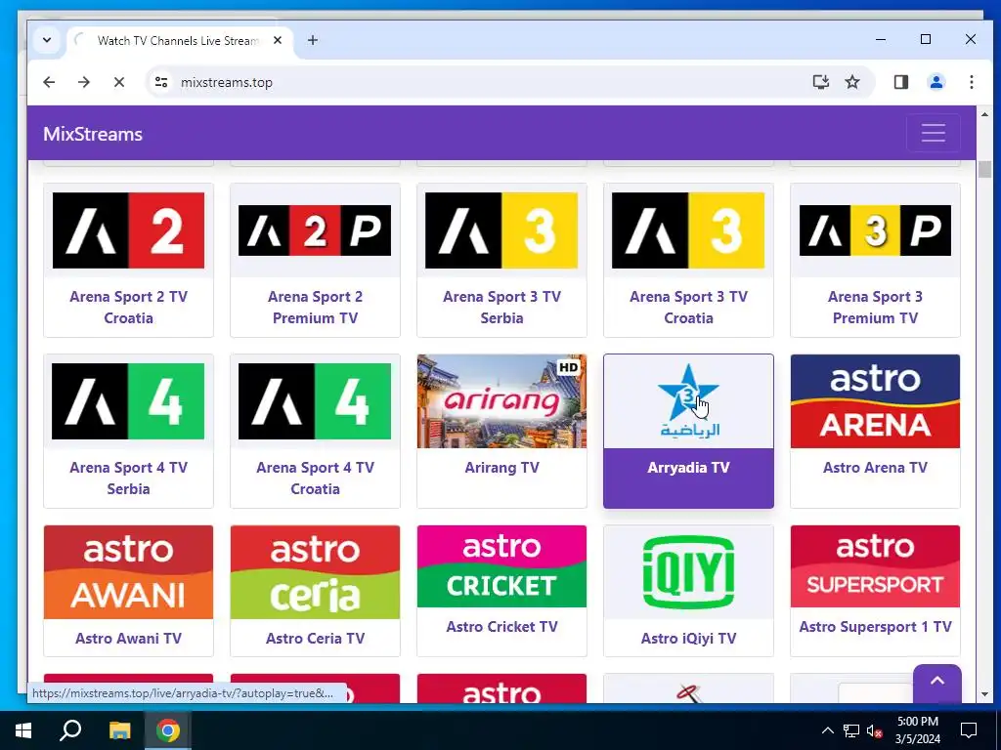Click the scroll-to-top arrow button

pos(936,683)
